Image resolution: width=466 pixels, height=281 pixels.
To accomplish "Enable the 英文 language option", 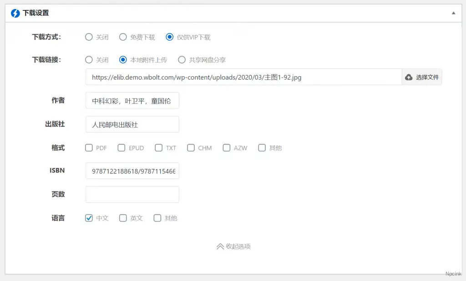I will click(123, 218).
